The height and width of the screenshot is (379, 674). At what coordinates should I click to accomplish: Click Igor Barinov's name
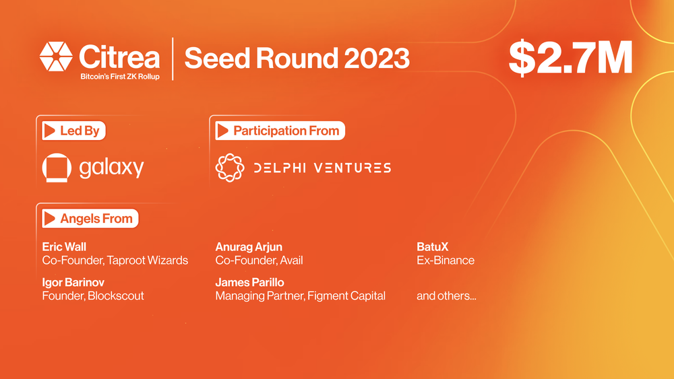[73, 282]
